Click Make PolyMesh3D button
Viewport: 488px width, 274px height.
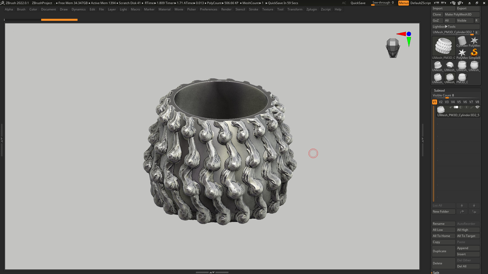[462, 14]
